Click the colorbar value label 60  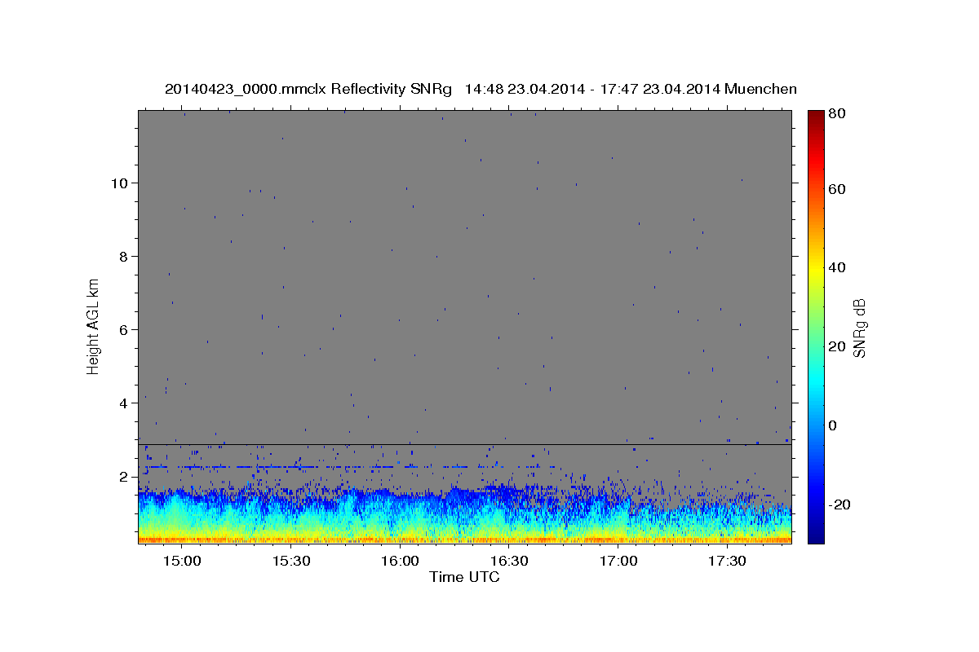(837, 189)
